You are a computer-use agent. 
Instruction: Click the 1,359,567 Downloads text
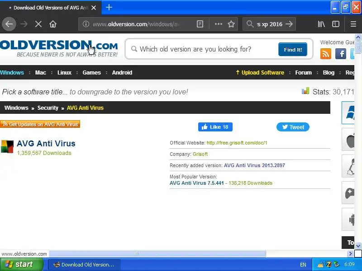(x=44, y=153)
